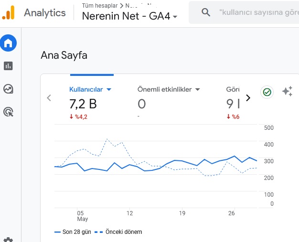Click the green data quality checkmark icon
This screenshot has height=242, width=299.
pyautogui.click(x=267, y=92)
